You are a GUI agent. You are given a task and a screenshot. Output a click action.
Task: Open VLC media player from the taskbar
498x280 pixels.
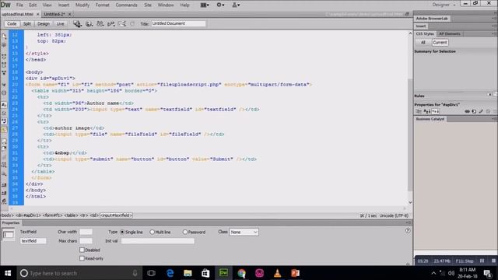tap(277, 273)
